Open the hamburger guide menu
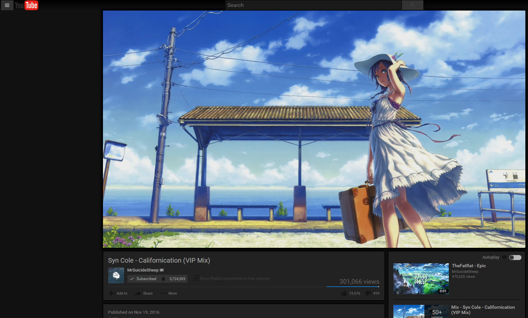Viewport: 528px width, 318px height. (7, 5)
